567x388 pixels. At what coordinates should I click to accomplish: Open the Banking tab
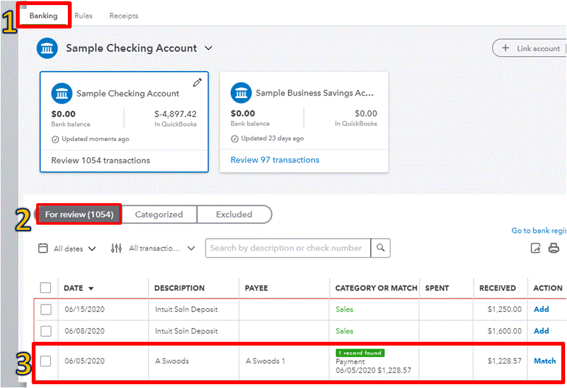click(43, 16)
